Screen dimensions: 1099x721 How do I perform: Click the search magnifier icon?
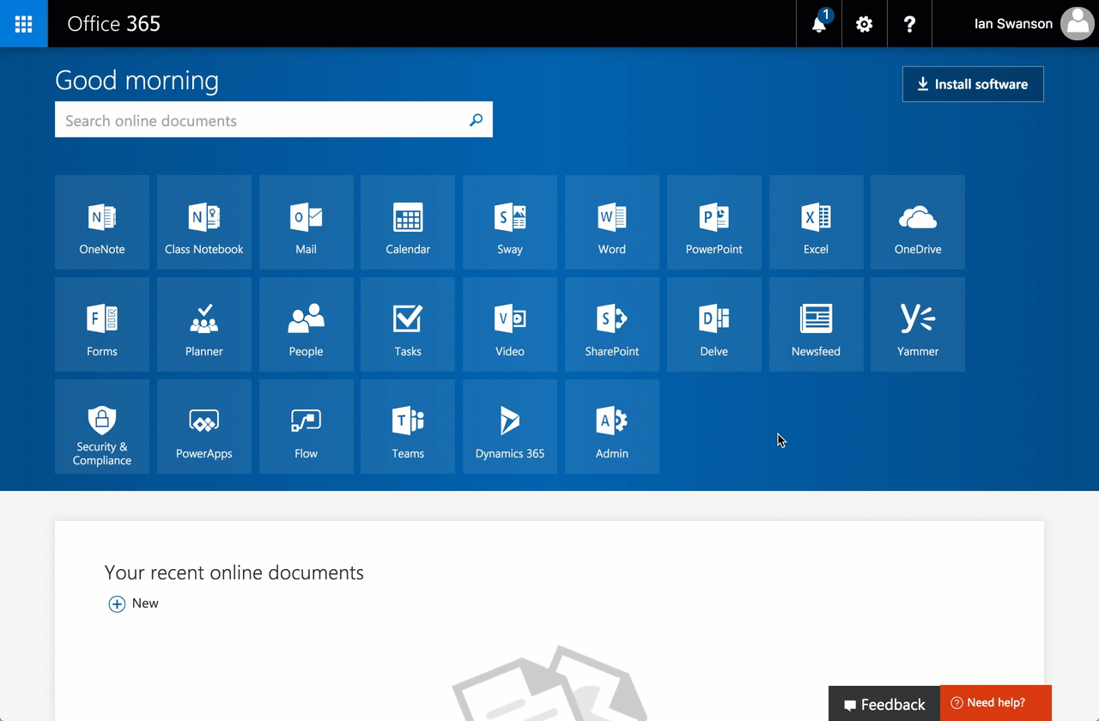click(476, 120)
